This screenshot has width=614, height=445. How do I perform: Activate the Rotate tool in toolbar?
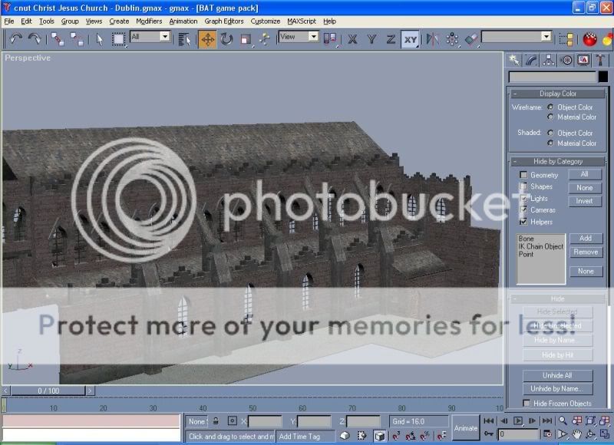[226, 38]
